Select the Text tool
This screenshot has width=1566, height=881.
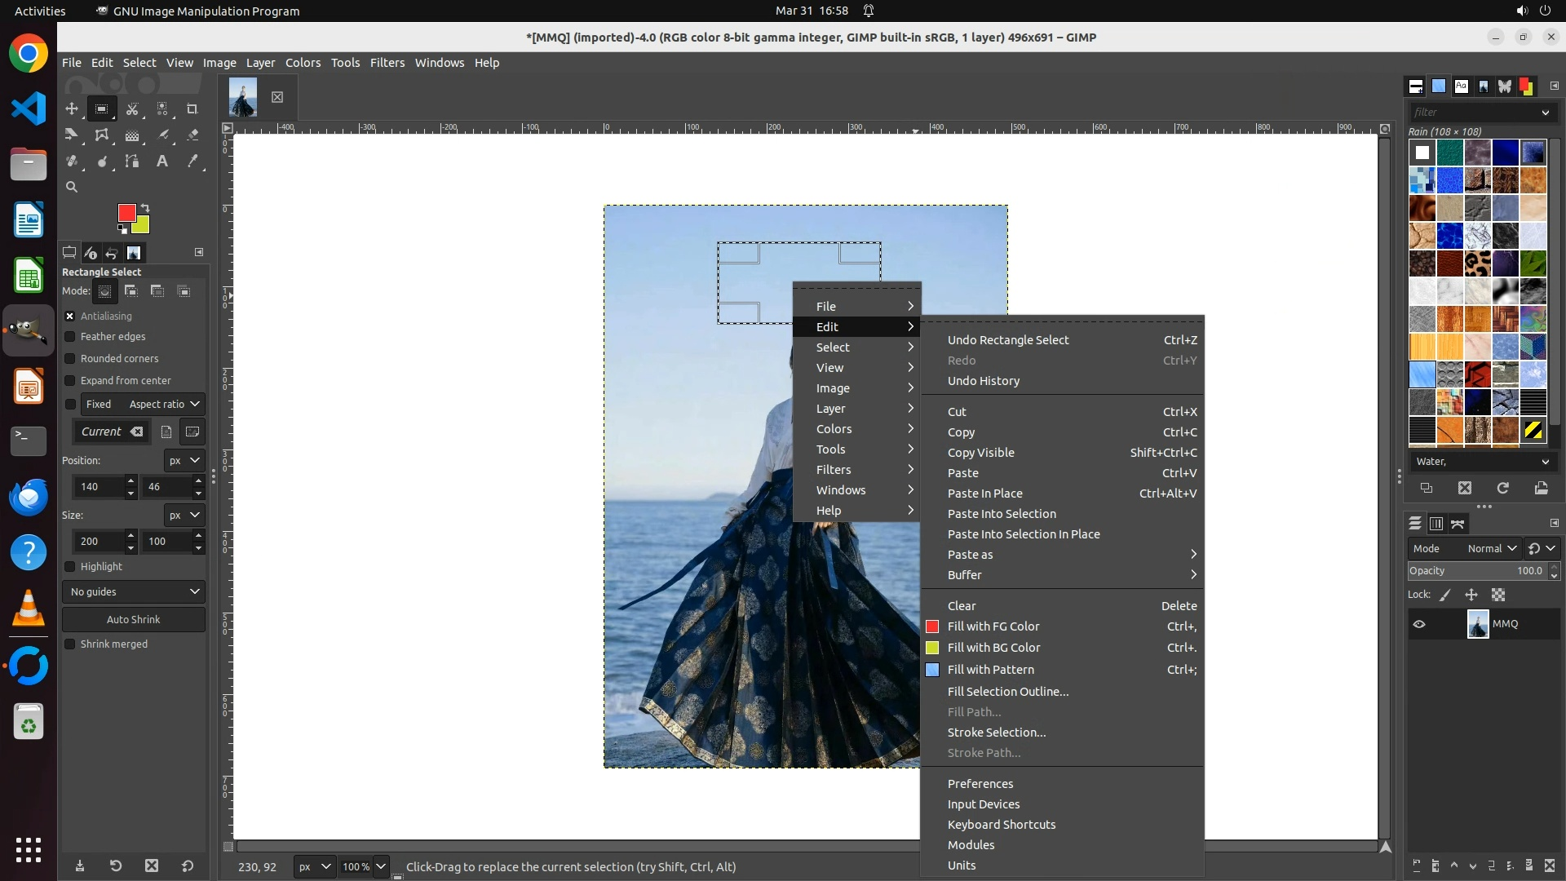tap(162, 162)
